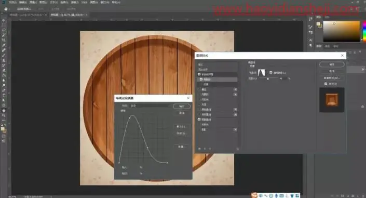Toggle the Preview checkbox in Layer Style dialog
The image size is (366, 198).
(326, 84)
